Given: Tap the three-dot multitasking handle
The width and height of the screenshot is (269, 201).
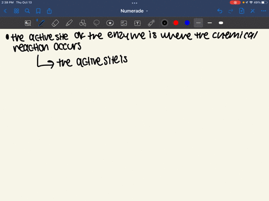Looking at the screenshot, I should click(x=134, y=3).
